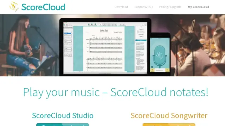This screenshot has width=225, height=126.
Task: Click the ScoreCloud Songwriter heading
Action: [x=169, y=115]
